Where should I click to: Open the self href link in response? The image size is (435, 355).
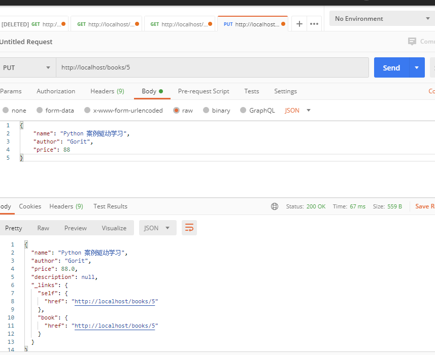pos(115,301)
